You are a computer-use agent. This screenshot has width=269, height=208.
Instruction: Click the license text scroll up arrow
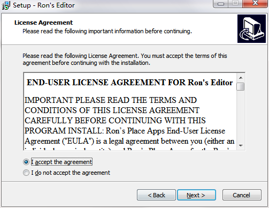click(x=241, y=78)
